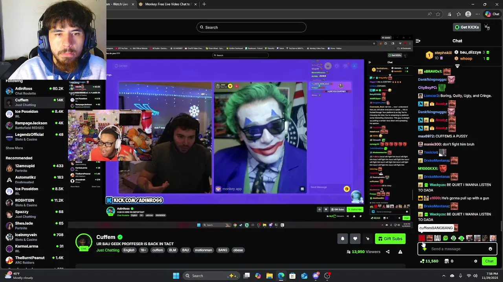The height and width of the screenshot is (282, 503).
Task: Click the Send a message input
Action: click(x=457, y=249)
